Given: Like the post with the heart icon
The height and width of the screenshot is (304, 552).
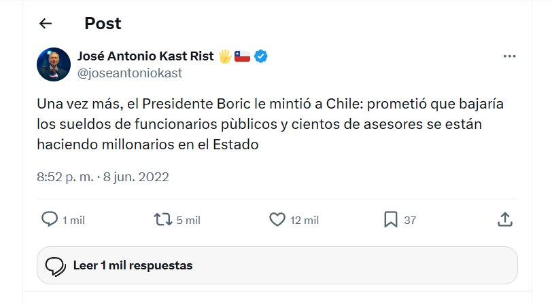Looking at the screenshot, I should (x=277, y=219).
